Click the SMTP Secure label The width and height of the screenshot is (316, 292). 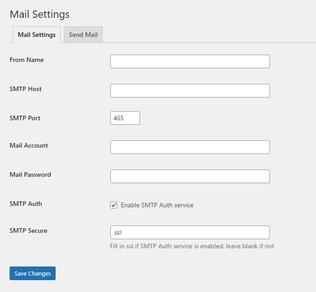click(x=28, y=231)
